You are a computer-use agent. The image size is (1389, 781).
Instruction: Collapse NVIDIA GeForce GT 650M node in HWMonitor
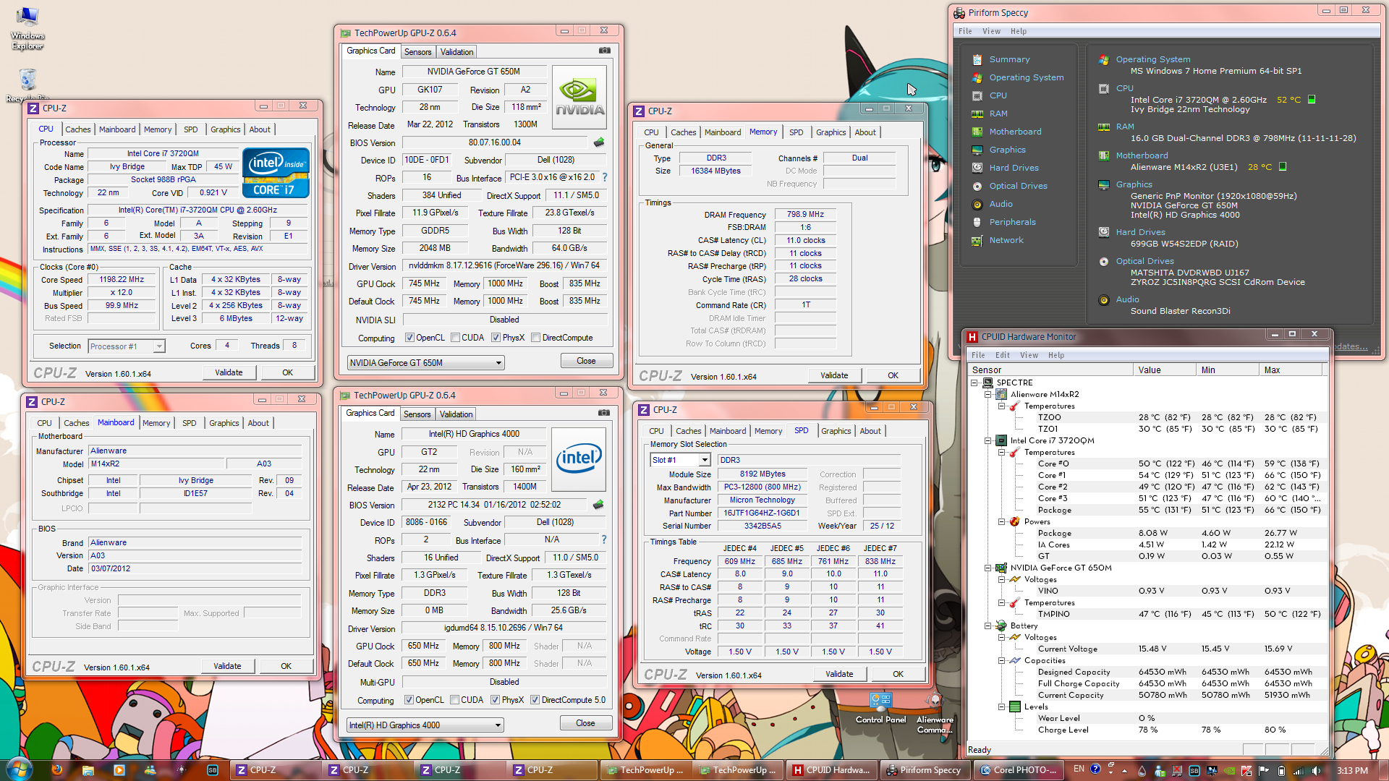click(987, 568)
